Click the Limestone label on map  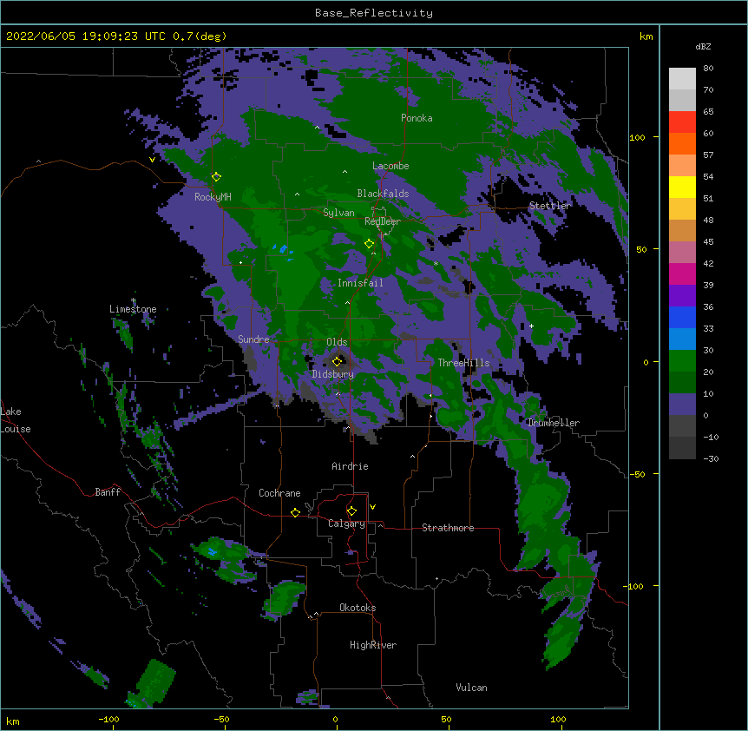tap(133, 309)
